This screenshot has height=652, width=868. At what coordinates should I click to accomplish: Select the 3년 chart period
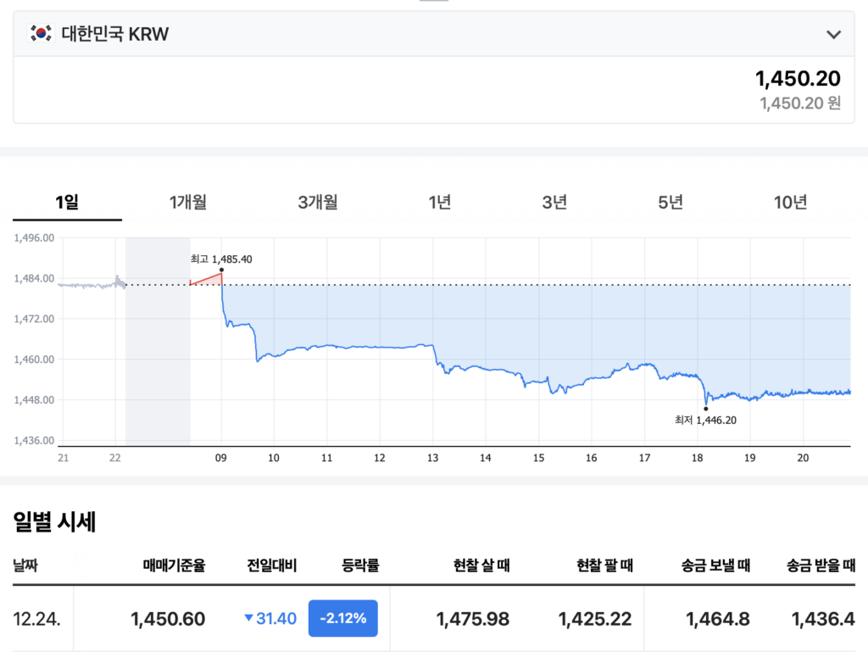pos(554,202)
